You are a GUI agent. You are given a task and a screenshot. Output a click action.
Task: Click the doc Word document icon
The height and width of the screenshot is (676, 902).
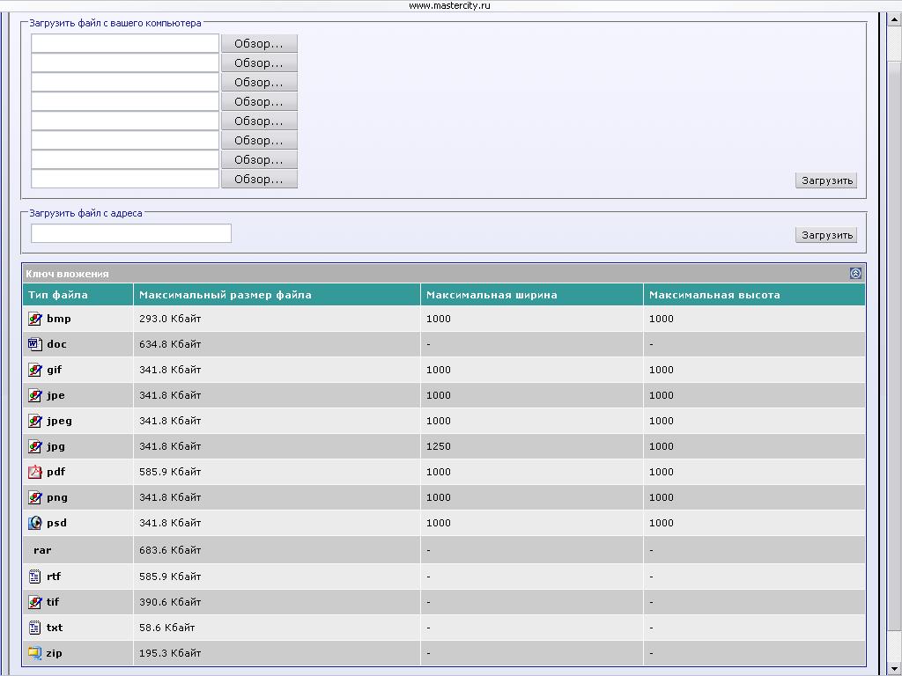(35, 344)
